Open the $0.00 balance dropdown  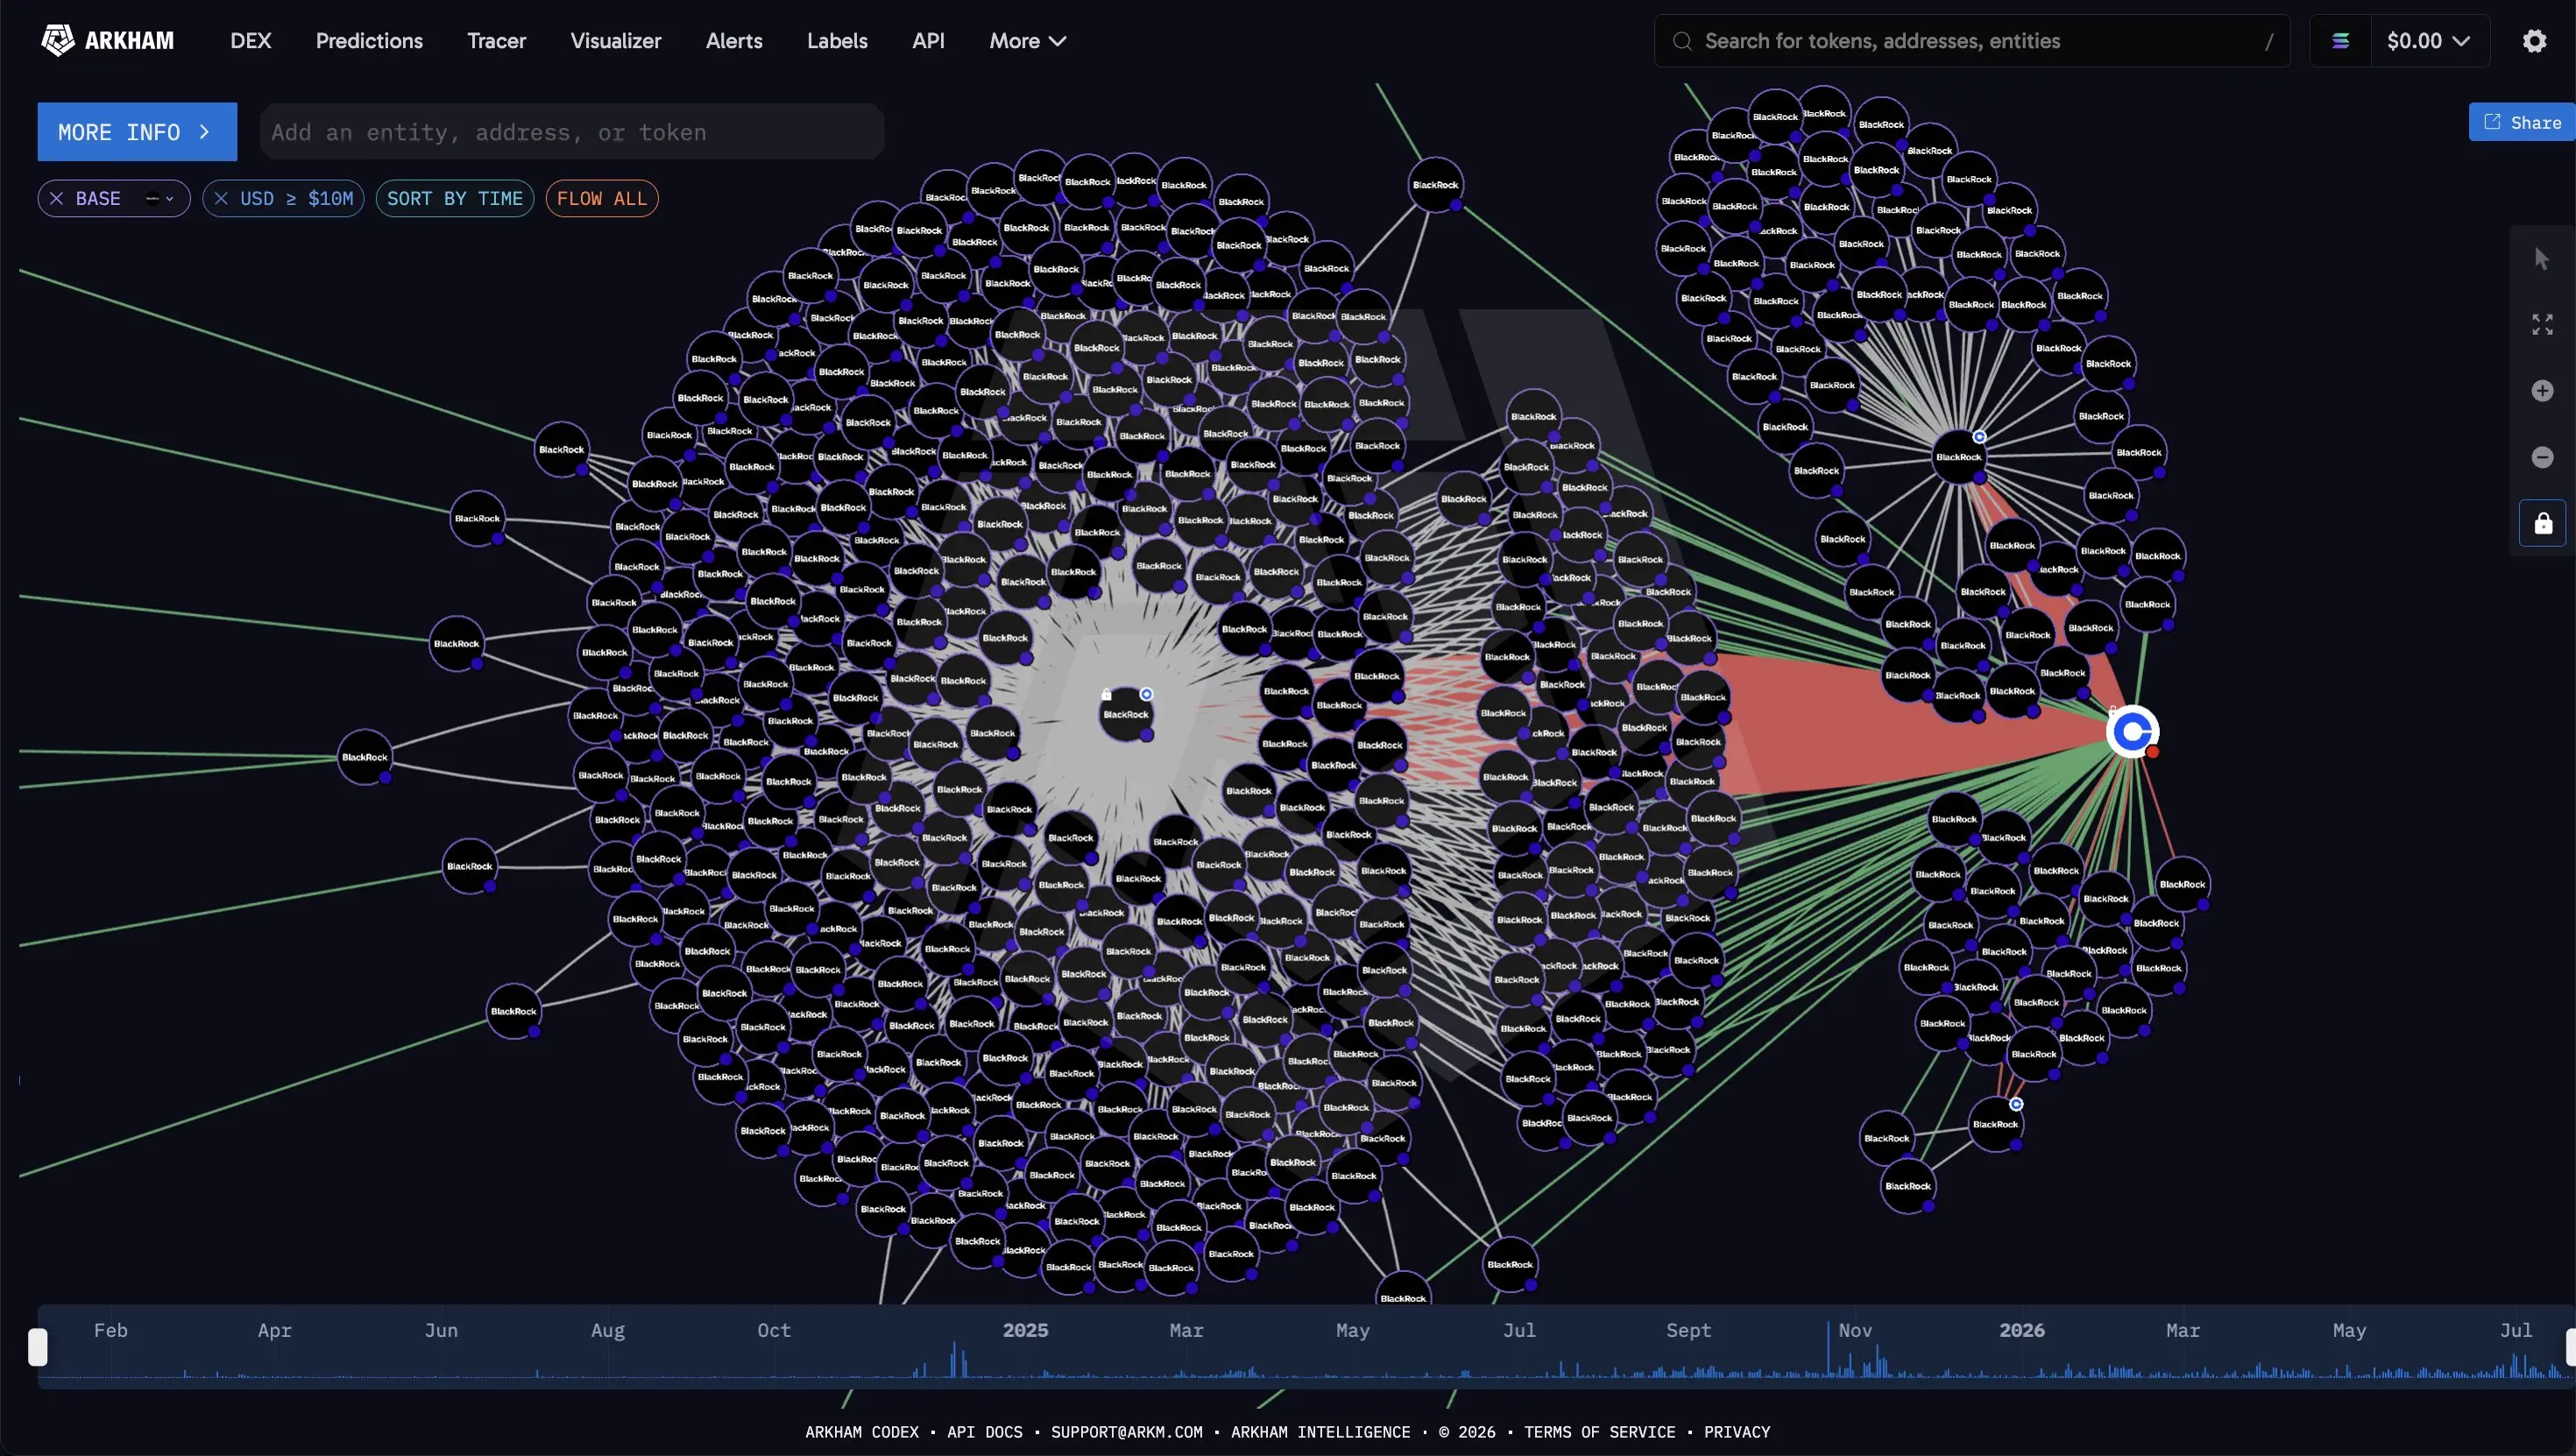point(2429,41)
